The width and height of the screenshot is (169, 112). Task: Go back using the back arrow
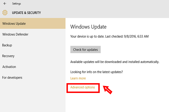click(5, 4)
